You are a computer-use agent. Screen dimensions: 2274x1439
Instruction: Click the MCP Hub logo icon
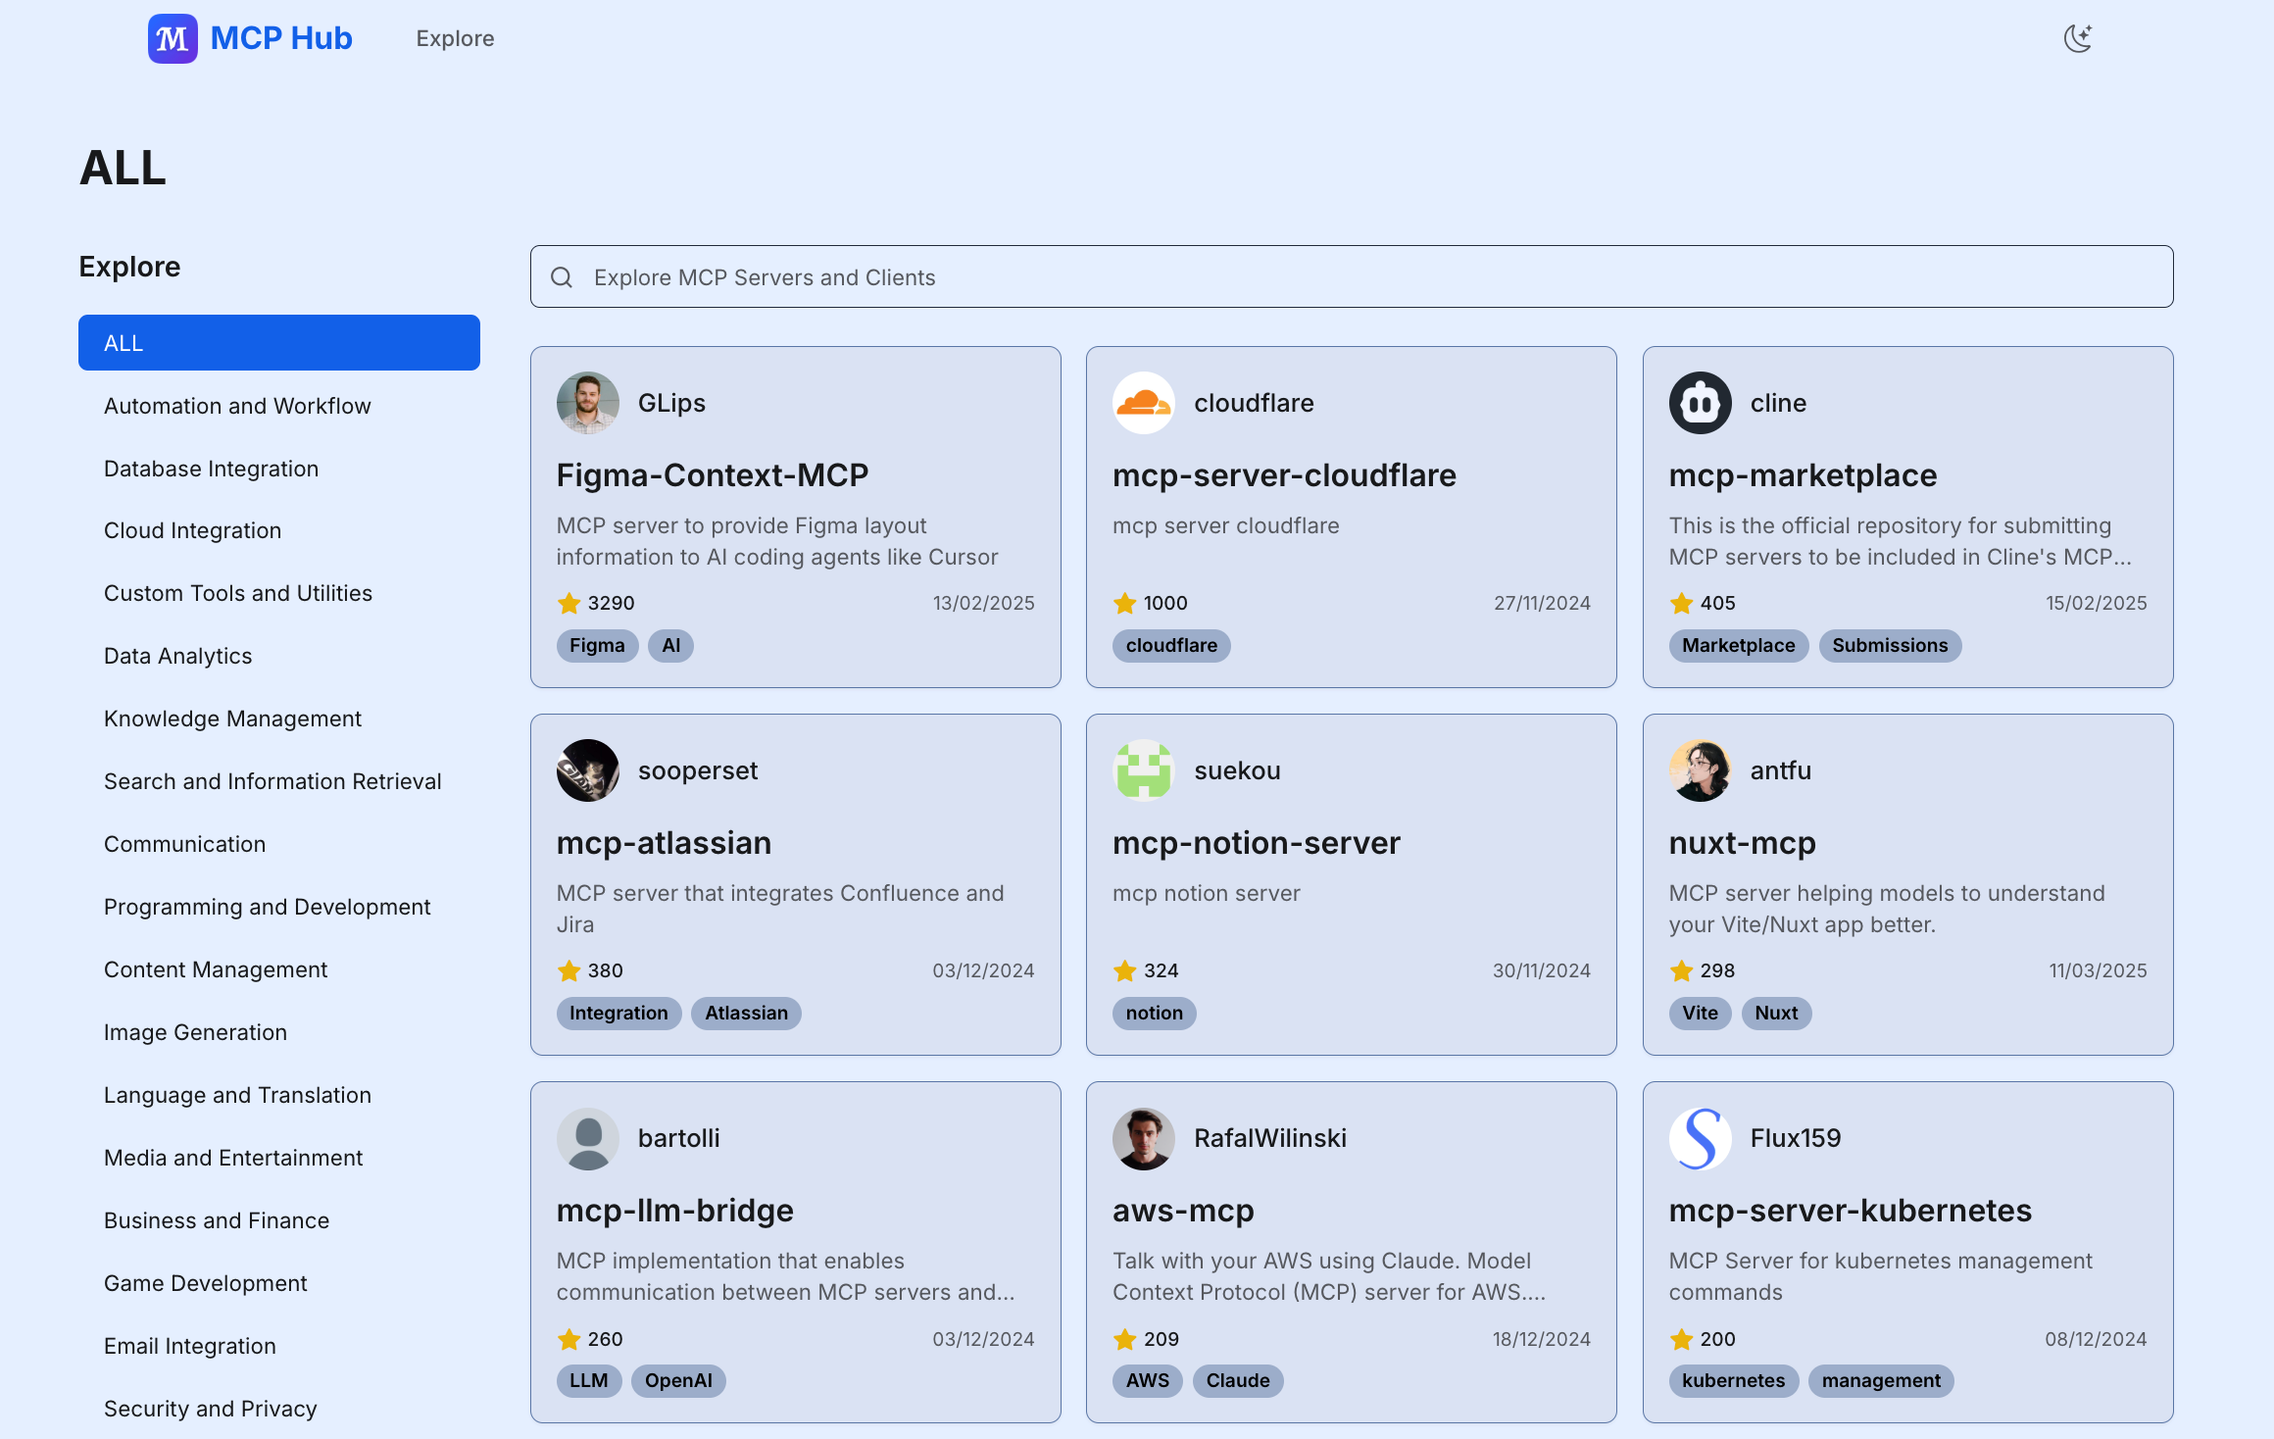coord(173,38)
